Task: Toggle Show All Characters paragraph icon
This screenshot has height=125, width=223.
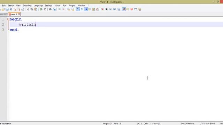Action: coord(82,9)
